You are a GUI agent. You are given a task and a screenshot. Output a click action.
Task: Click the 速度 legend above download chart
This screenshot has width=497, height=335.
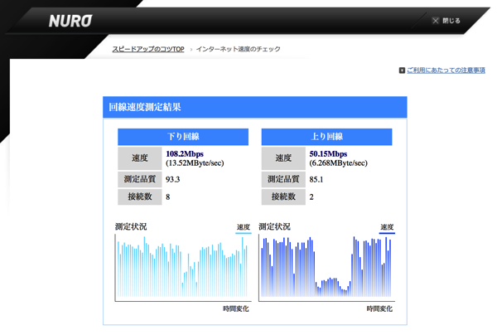point(243,227)
